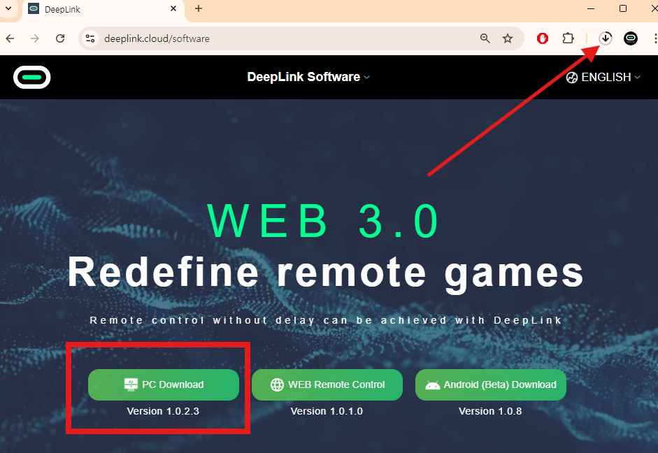This screenshot has width=658, height=453.
Task: Go forward with the forward arrow
Action: (x=35, y=38)
